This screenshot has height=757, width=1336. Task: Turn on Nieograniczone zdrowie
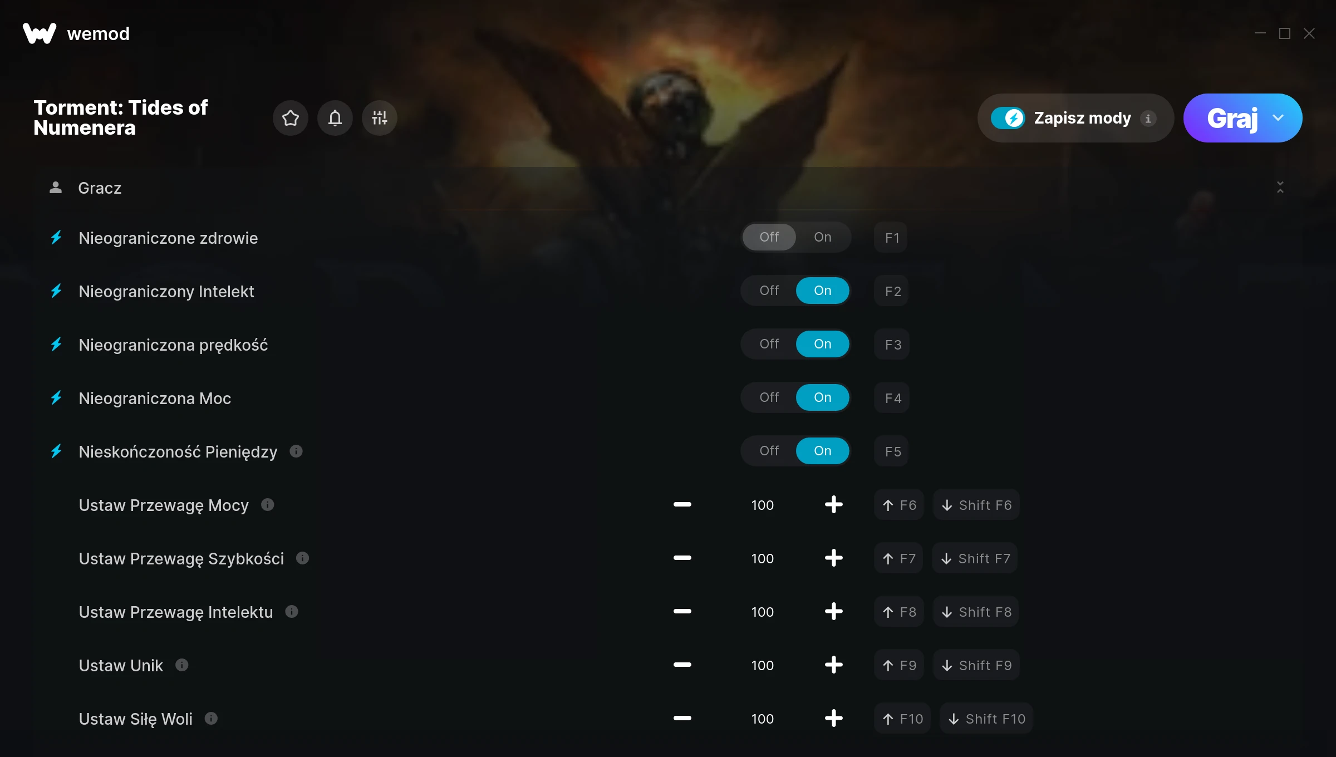point(822,237)
